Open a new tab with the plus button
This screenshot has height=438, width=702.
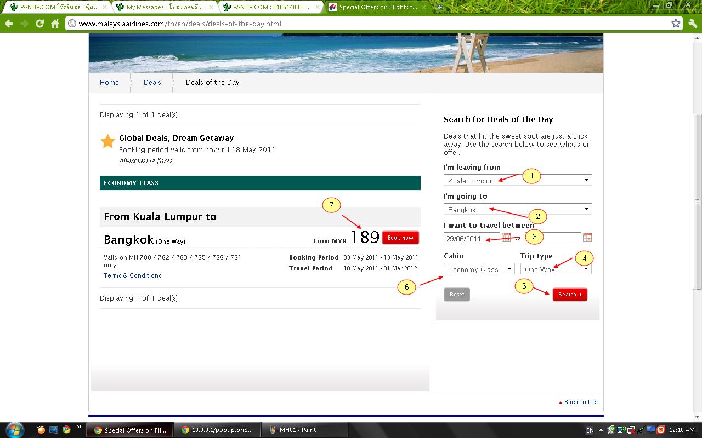point(439,7)
